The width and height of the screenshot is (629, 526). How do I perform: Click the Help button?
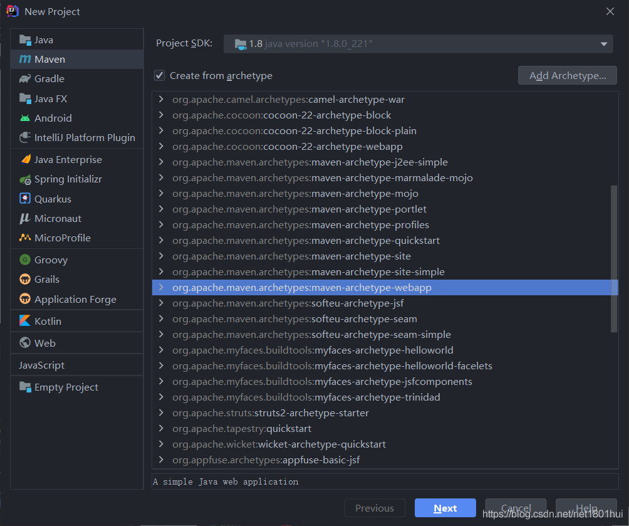coord(586,508)
